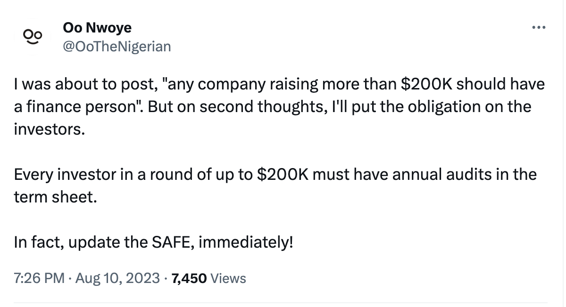Click the word "investors." ending first paragraph
Image resolution: width=566 pixels, height=307 pixels.
[50, 129]
